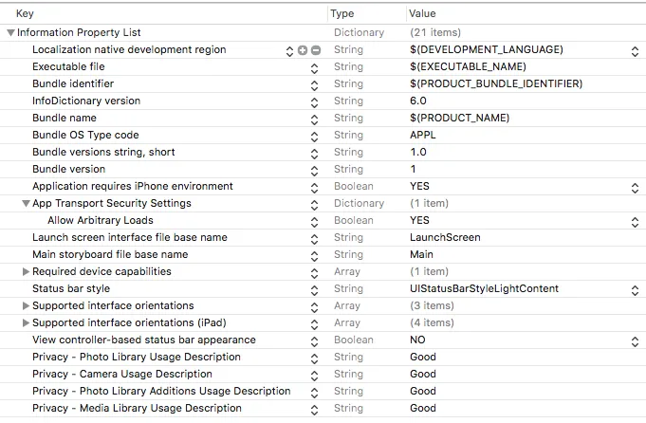The height and width of the screenshot is (423, 646).
Task: Click the Key column header
Action: pyautogui.click(x=26, y=13)
